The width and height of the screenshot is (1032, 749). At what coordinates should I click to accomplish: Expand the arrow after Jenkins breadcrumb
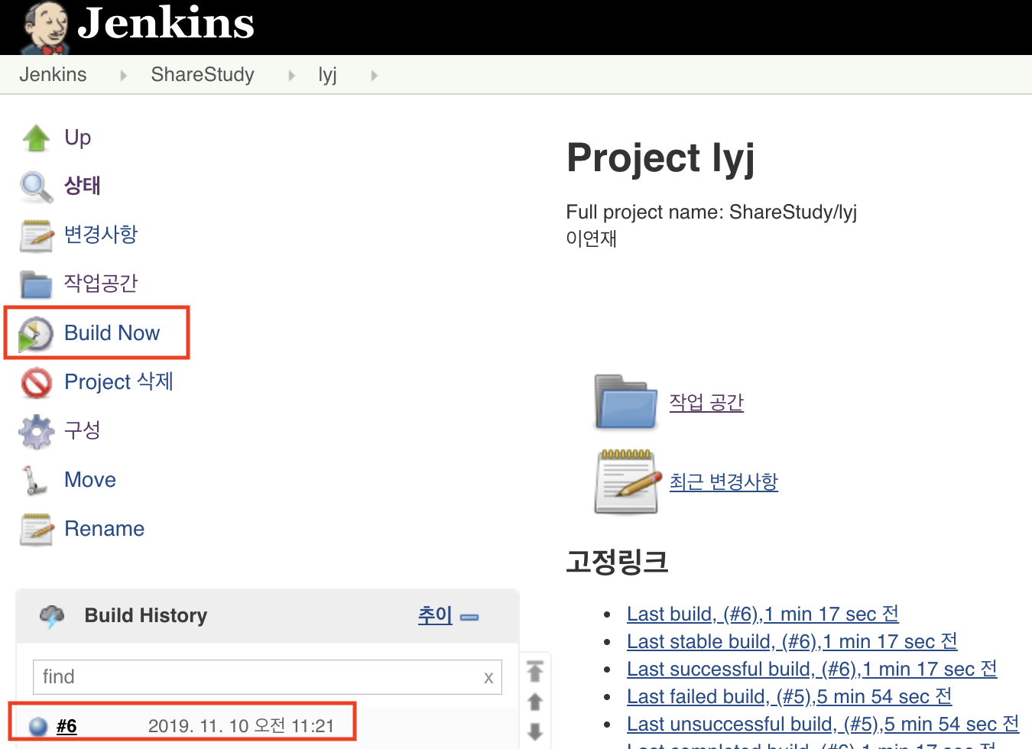(123, 76)
